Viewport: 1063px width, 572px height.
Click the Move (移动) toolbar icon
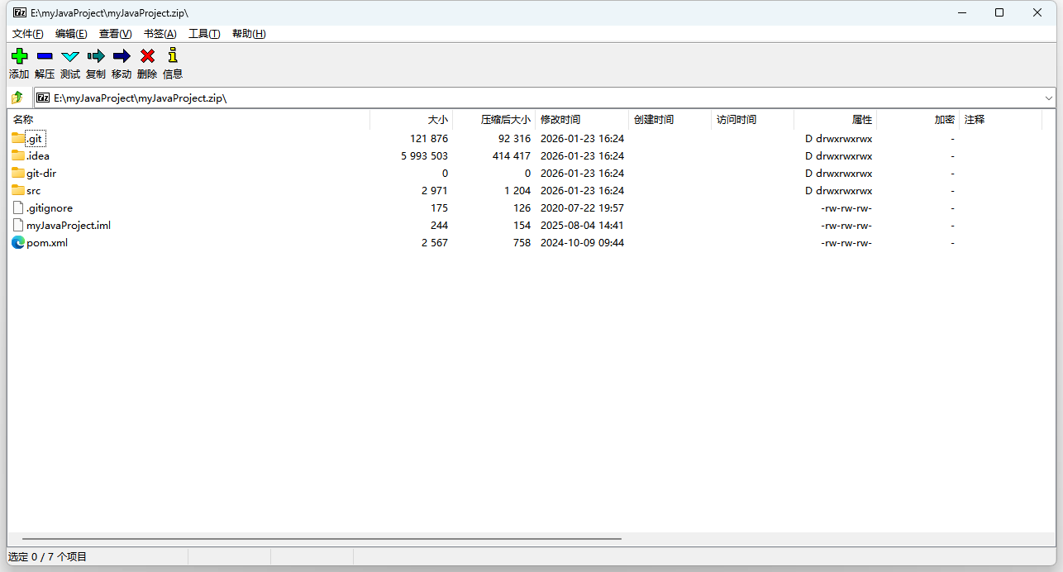(x=122, y=56)
